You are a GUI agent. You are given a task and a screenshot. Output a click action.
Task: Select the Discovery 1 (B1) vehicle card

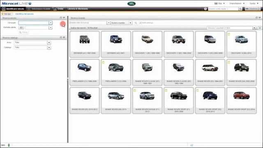147,44
